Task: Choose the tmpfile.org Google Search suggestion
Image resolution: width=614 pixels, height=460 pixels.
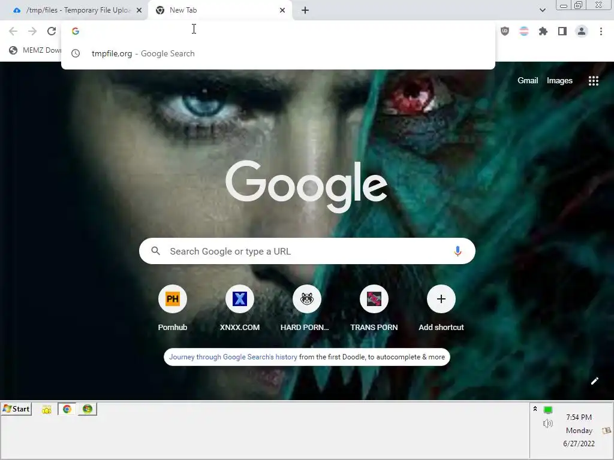Action: tap(278, 53)
